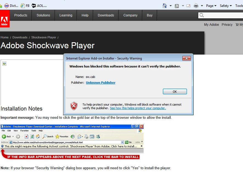This screenshot has height=175, width=243.
Task: Open 'See how this helps protect your computer' link
Action: coord(138,108)
